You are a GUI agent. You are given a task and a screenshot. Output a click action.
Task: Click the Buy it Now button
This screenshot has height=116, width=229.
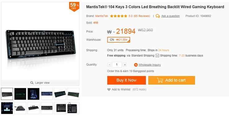click(x=127, y=80)
